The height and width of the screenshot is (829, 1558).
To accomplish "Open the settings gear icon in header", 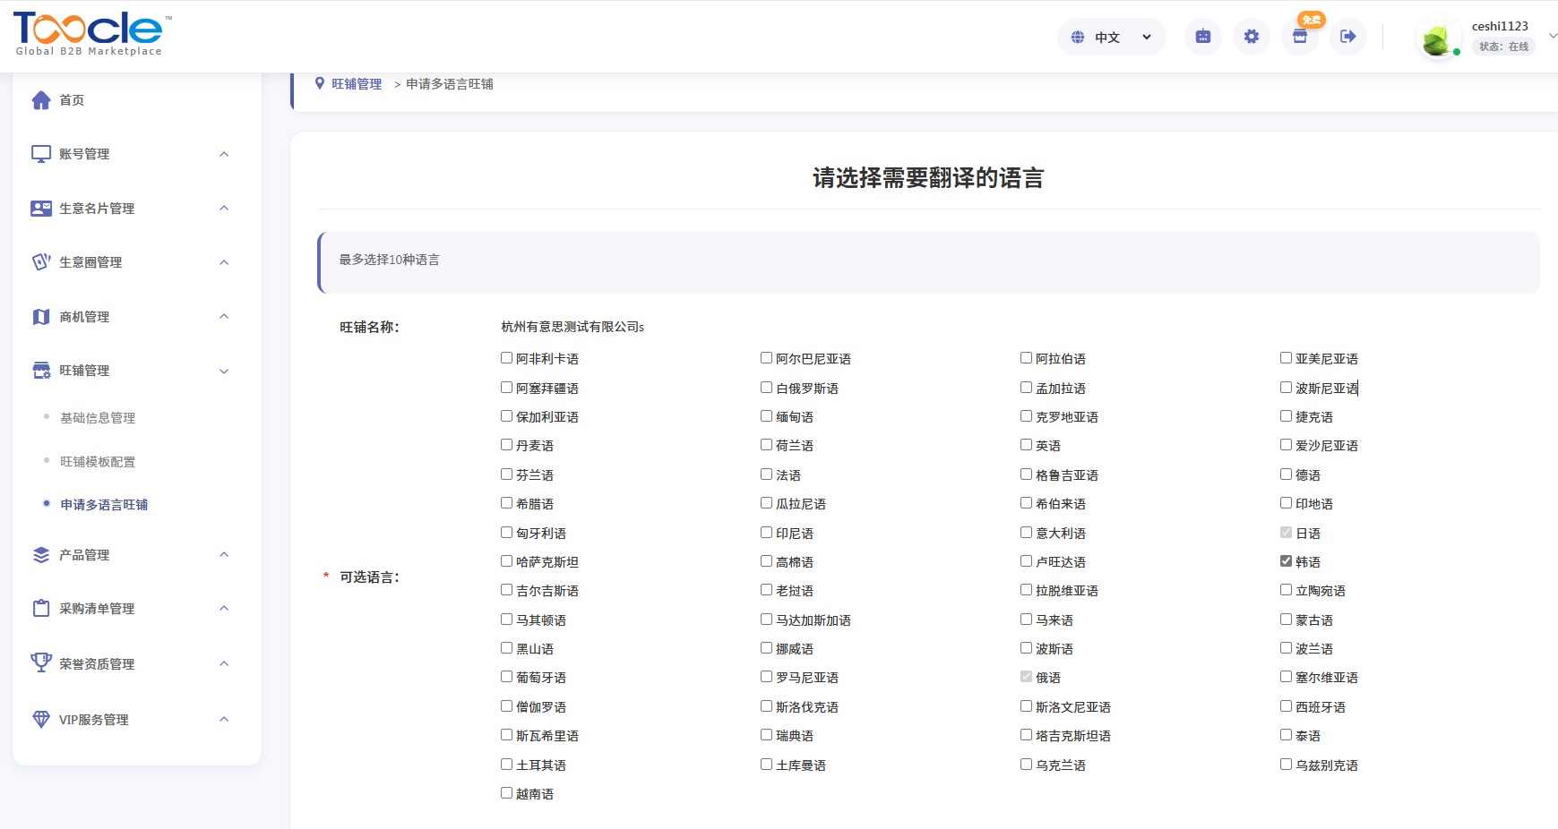I will (1252, 37).
